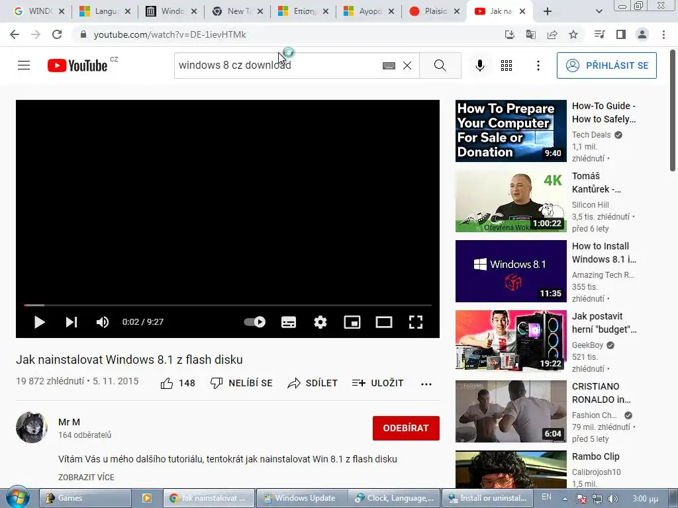Start voice search with the microphone
Screen dimensions: 678x508
pos(479,65)
